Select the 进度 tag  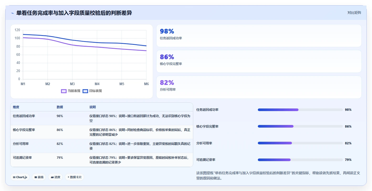click(55, 177)
